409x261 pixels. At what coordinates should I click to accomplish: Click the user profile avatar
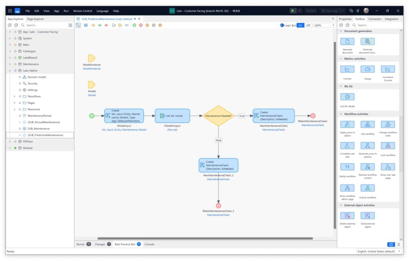click(366, 11)
